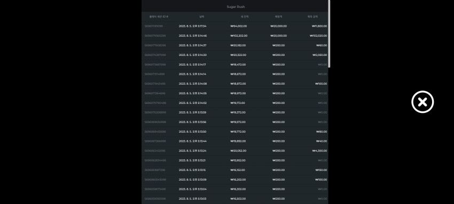Viewport: 454px width, 204px height.
Task: Click the win amount ₩11,800.00
Action: click(319, 26)
